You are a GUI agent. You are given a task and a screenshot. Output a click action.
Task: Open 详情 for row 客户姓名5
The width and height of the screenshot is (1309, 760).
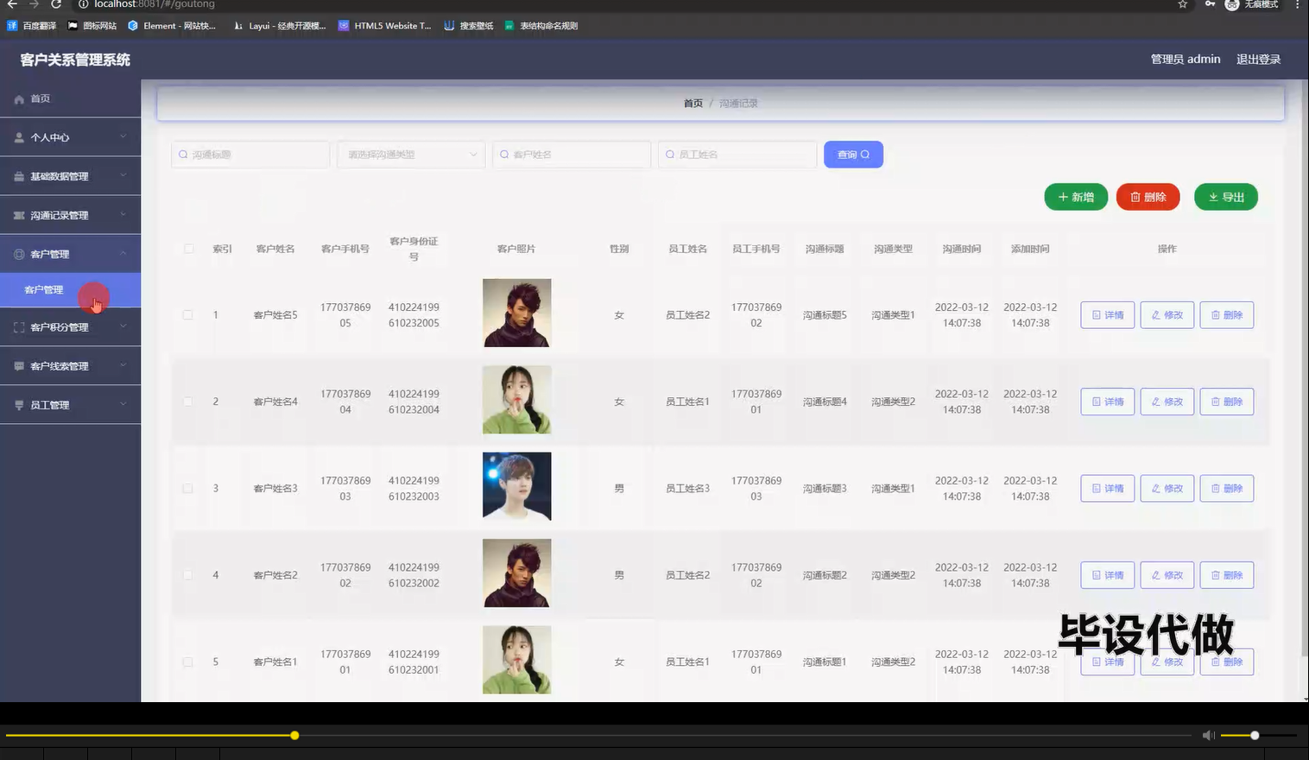(1108, 315)
